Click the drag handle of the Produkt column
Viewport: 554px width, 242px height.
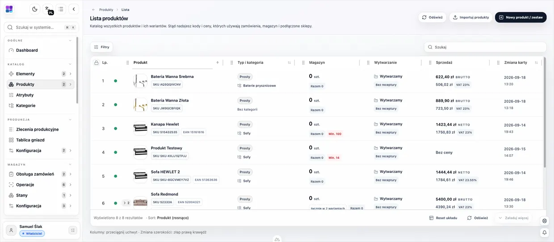click(128, 63)
